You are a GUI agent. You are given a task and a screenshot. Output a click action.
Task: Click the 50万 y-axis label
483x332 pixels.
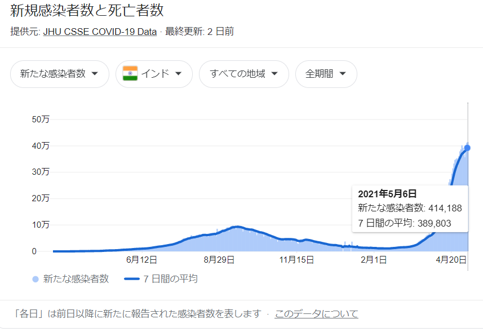(x=42, y=119)
